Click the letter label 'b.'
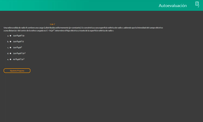 pos(8,42)
